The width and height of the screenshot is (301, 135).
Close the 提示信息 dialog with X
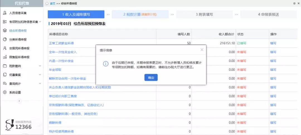[x=202, y=50]
